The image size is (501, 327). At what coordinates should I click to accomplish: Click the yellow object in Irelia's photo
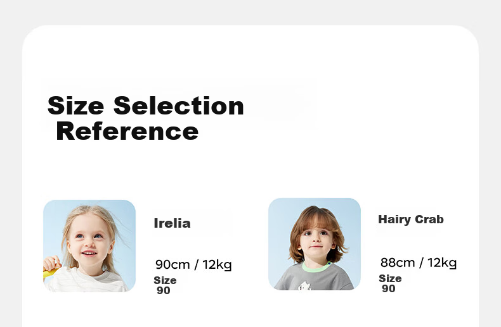point(50,273)
